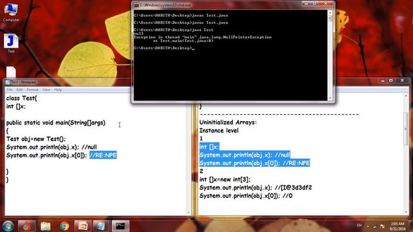This screenshot has width=413, height=232.
Task: Click the network icon in system tray
Action: point(374,226)
